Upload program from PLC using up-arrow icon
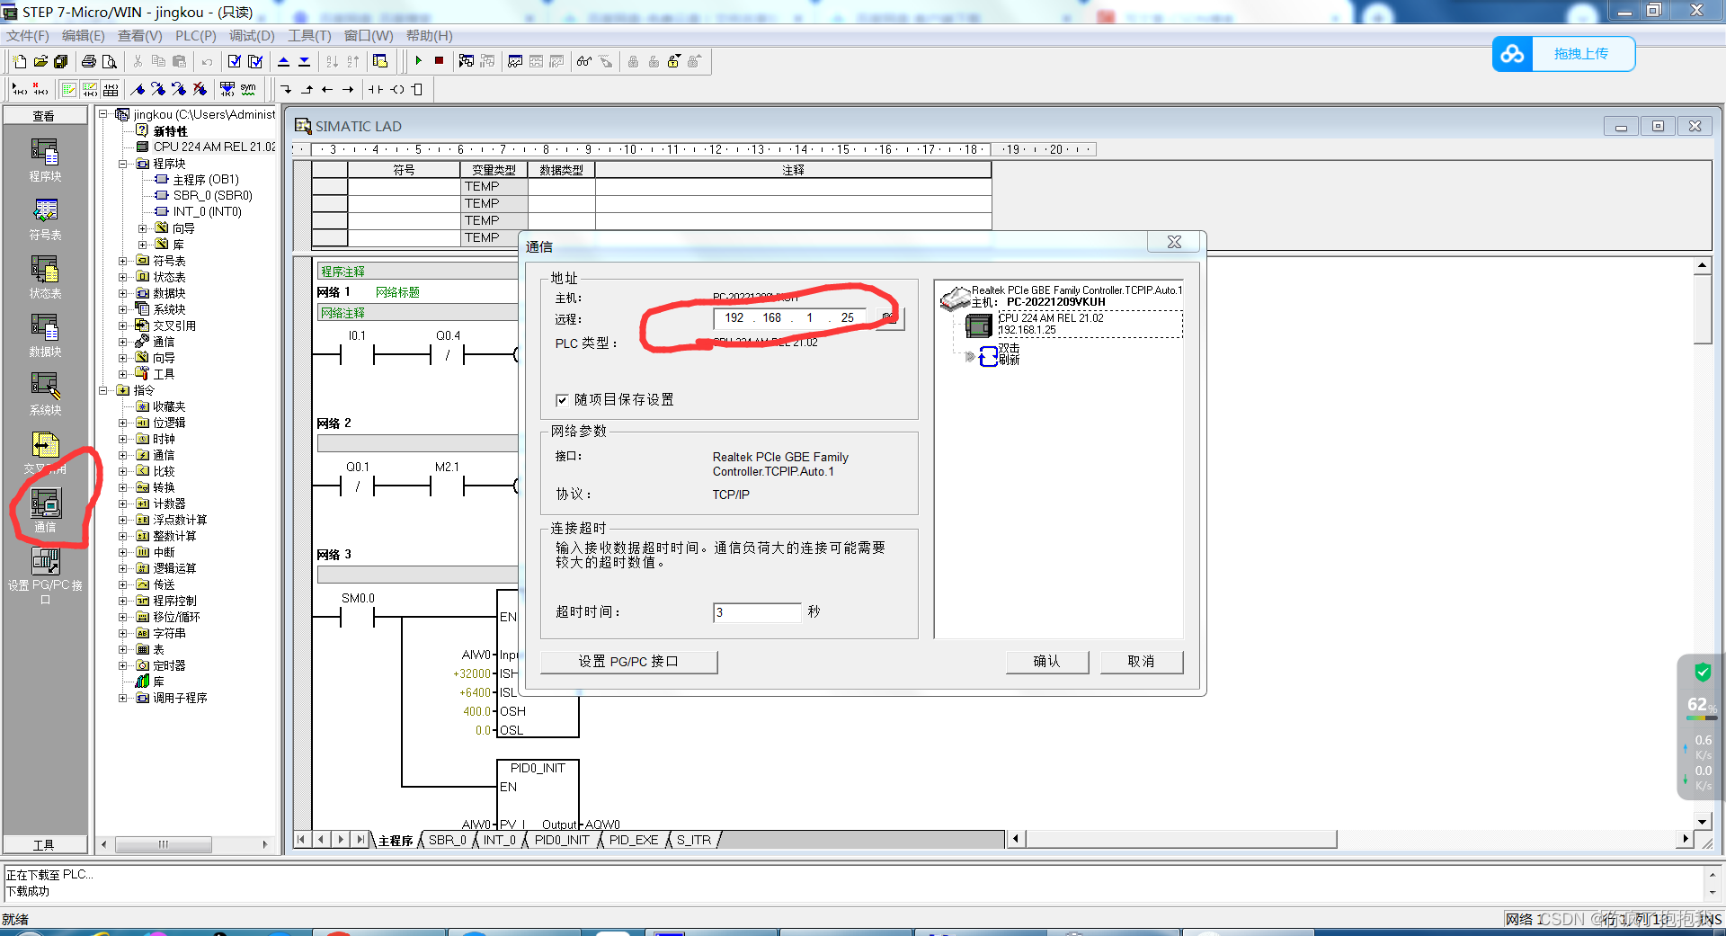 pyautogui.click(x=283, y=61)
